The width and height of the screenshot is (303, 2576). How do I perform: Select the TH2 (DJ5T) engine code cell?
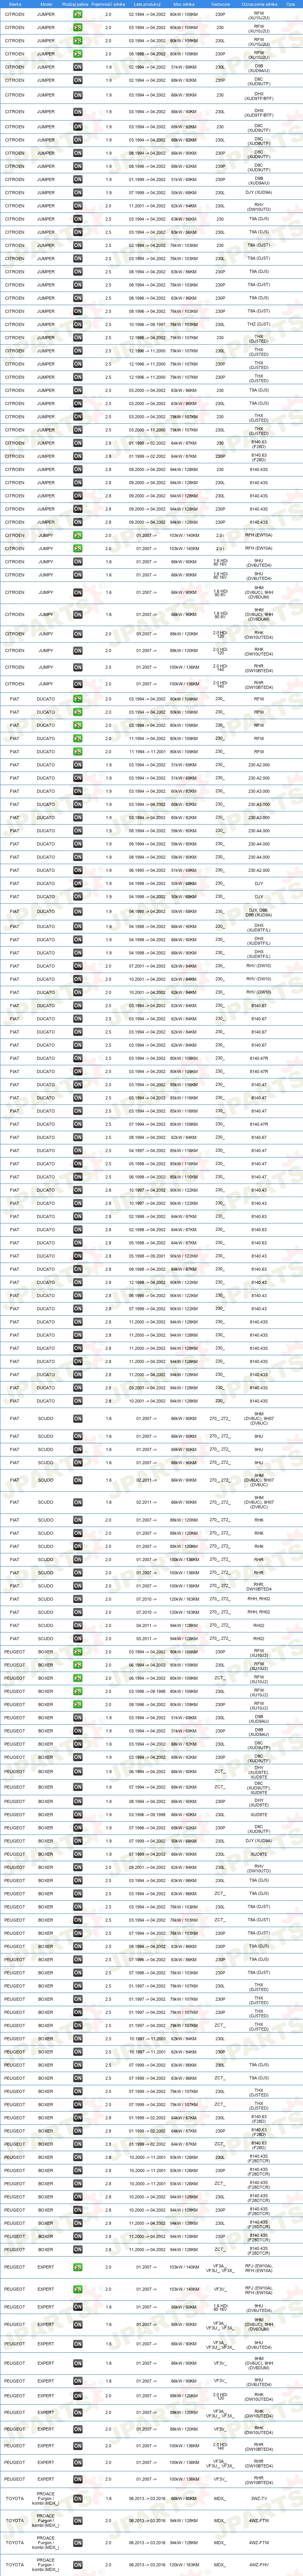point(258,324)
